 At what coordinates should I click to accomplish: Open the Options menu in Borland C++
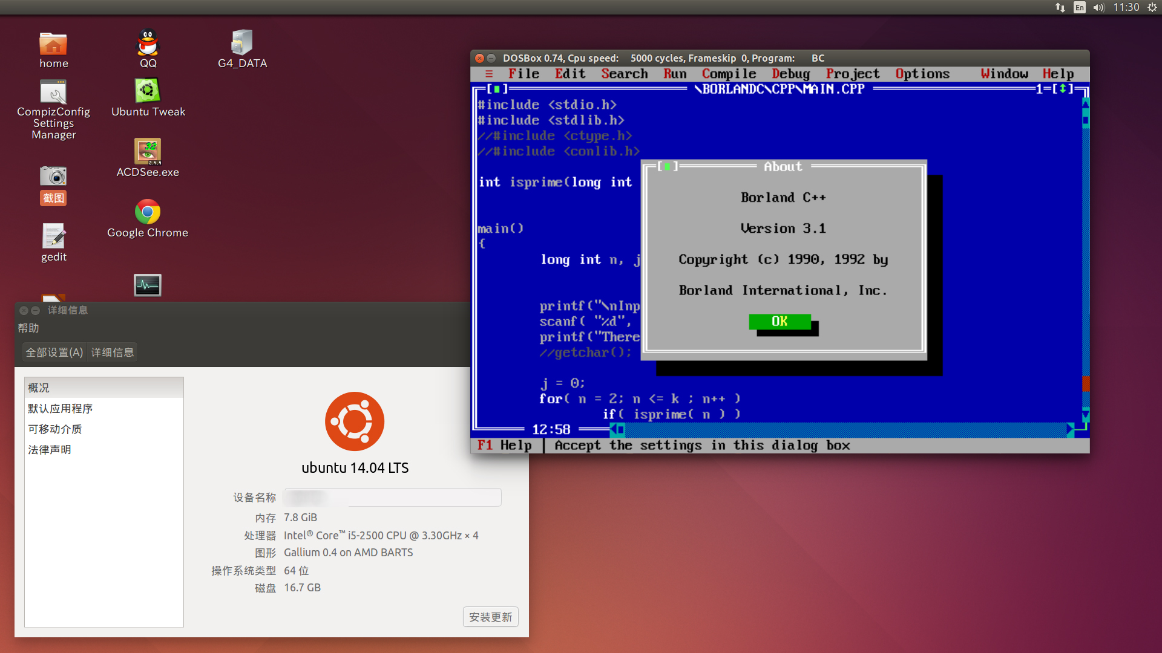click(922, 74)
